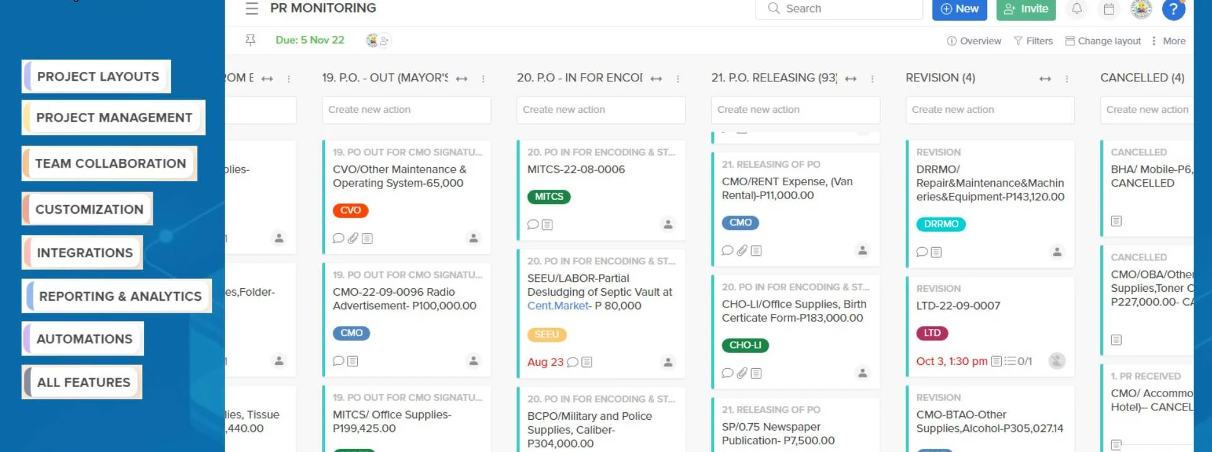Open comment icon on CMO Radio Advertisement card
This screenshot has height=452, width=1212.
coord(338,361)
